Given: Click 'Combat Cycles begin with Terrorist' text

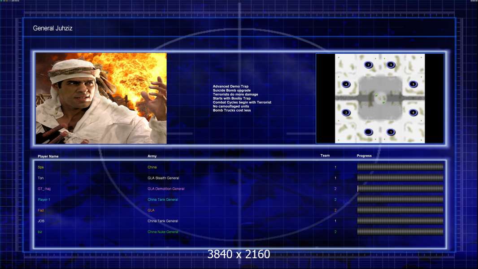Looking at the screenshot, I should [242, 102].
